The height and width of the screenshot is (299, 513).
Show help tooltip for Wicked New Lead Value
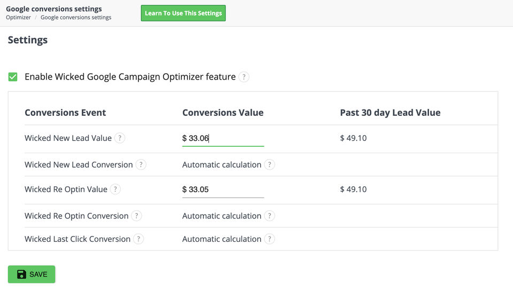pos(120,138)
